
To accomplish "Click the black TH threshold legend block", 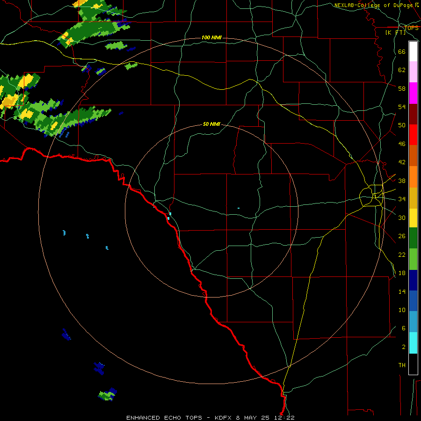I will pyautogui.click(x=413, y=364).
